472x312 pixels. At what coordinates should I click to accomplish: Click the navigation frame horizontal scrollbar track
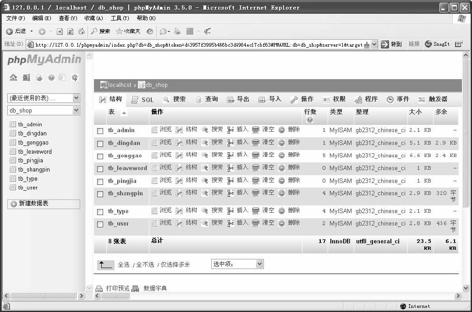click(43, 296)
